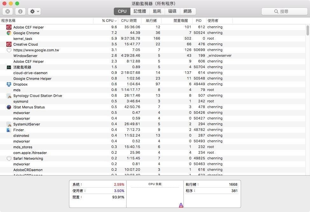Viewport: 310px width, 212px height.
Task: Select the sysmond process row
Action: pos(153,101)
